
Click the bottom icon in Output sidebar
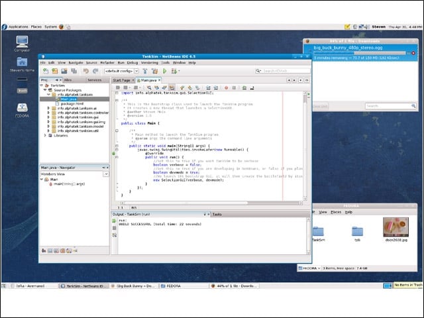tap(114, 235)
